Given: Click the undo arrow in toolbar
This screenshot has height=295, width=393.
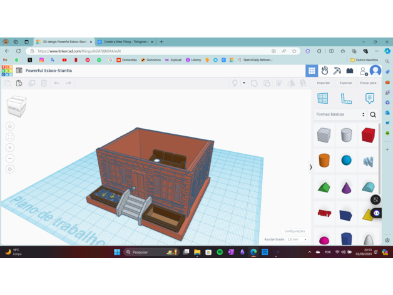Looking at the screenshot, I should [56, 83].
